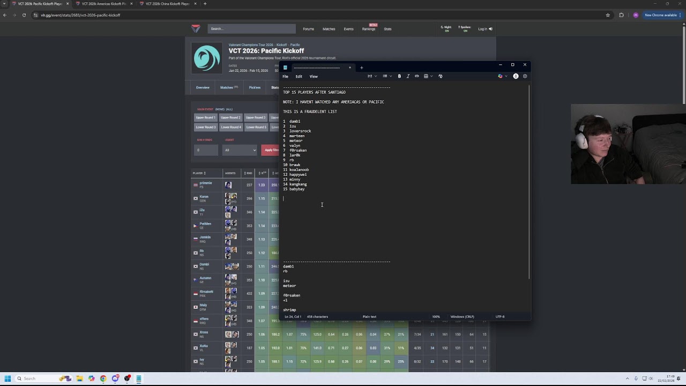Close the unsaved Notepad tab
The width and height of the screenshot is (686, 386).
350,68
